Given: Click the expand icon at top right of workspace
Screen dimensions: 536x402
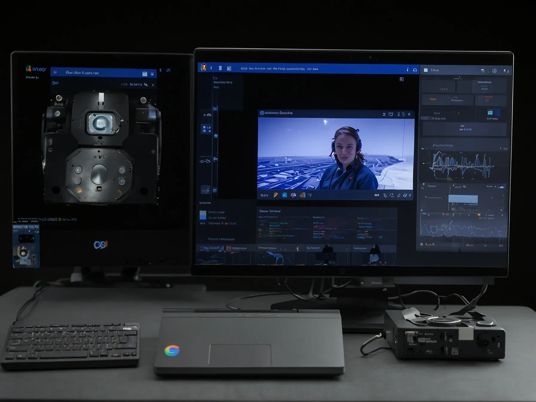Looking at the screenshot, I should (x=402, y=79).
